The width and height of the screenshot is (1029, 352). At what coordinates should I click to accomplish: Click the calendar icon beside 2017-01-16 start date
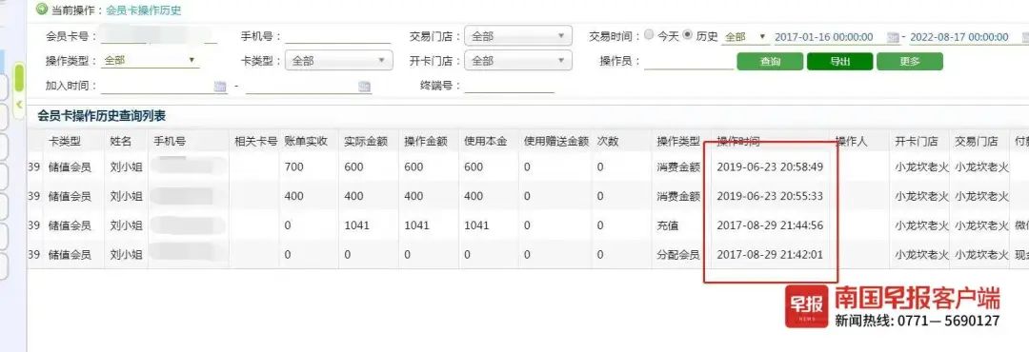pyautogui.click(x=893, y=37)
